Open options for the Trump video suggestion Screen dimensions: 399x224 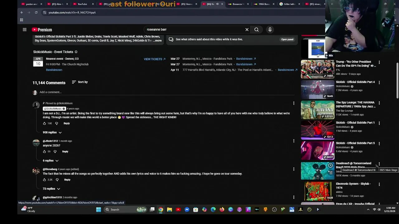[x=379, y=62]
